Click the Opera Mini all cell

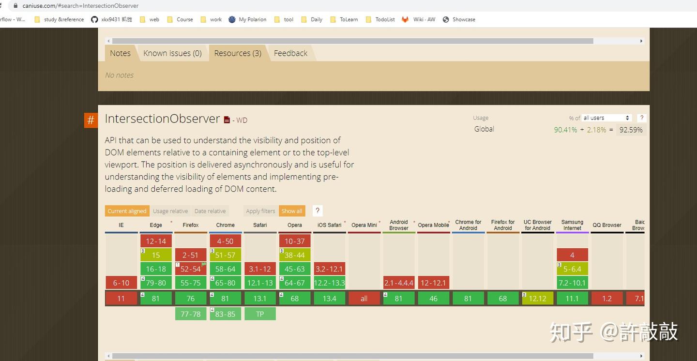click(x=364, y=299)
